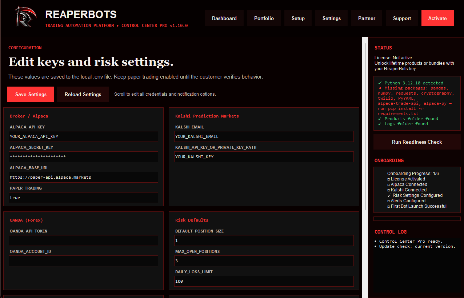The height and width of the screenshot is (298, 464).
Task: Click the DAILY_LOSS_LIMIT field
Action: coord(264,281)
